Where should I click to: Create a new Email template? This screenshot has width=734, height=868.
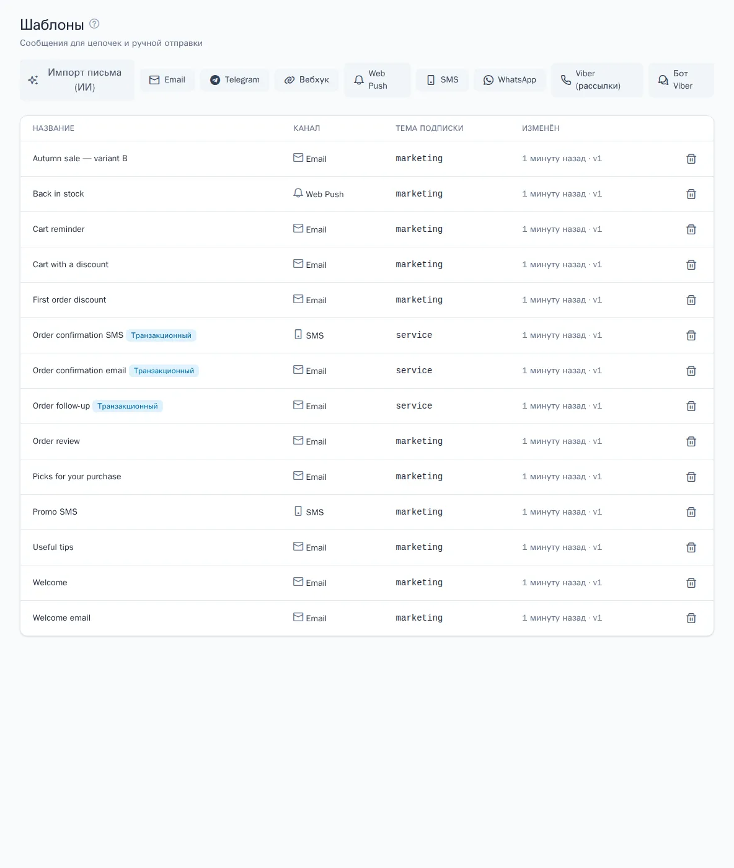click(x=167, y=80)
